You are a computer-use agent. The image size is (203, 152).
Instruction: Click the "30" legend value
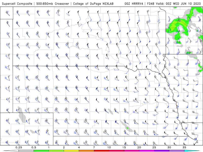[x=169, y=147]
